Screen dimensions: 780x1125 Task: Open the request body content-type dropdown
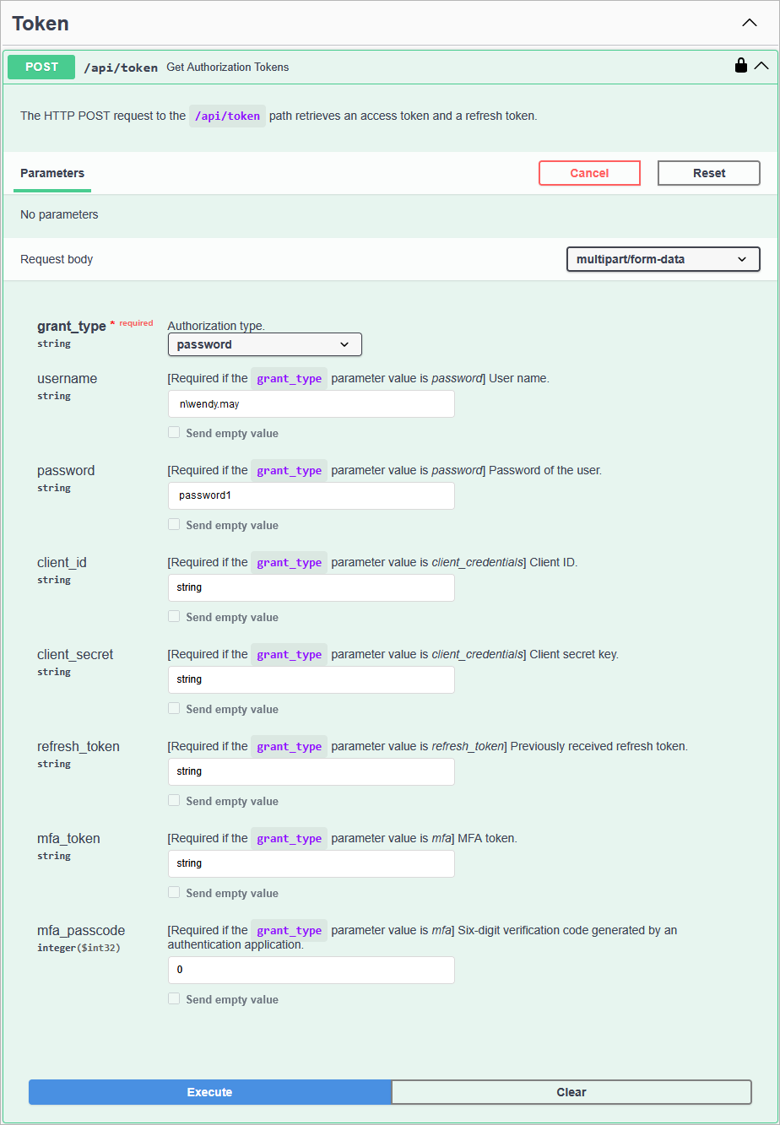[x=663, y=259]
